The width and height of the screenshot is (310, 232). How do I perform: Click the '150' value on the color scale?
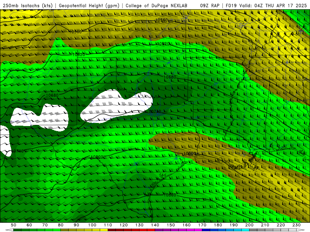coord(171,225)
